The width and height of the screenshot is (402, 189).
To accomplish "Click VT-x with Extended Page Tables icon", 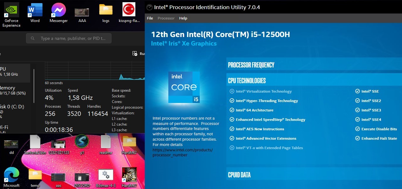I will coord(232,148).
